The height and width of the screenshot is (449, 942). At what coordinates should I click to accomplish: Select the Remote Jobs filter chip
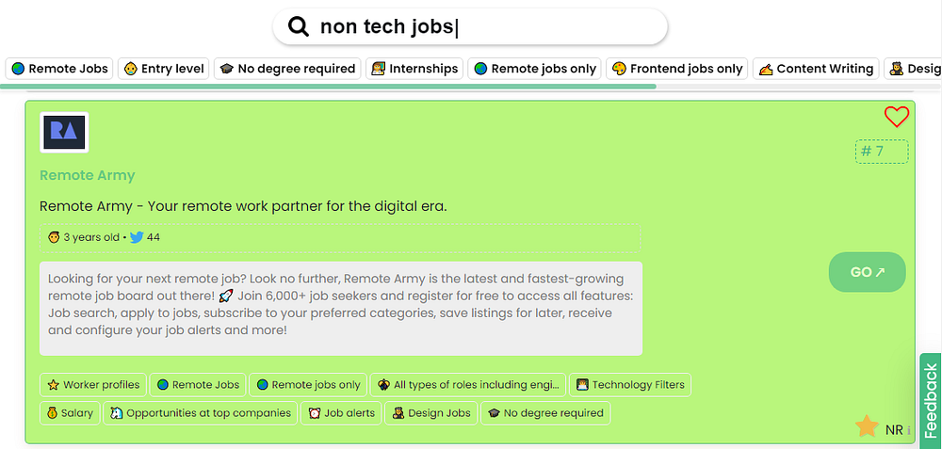58,69
